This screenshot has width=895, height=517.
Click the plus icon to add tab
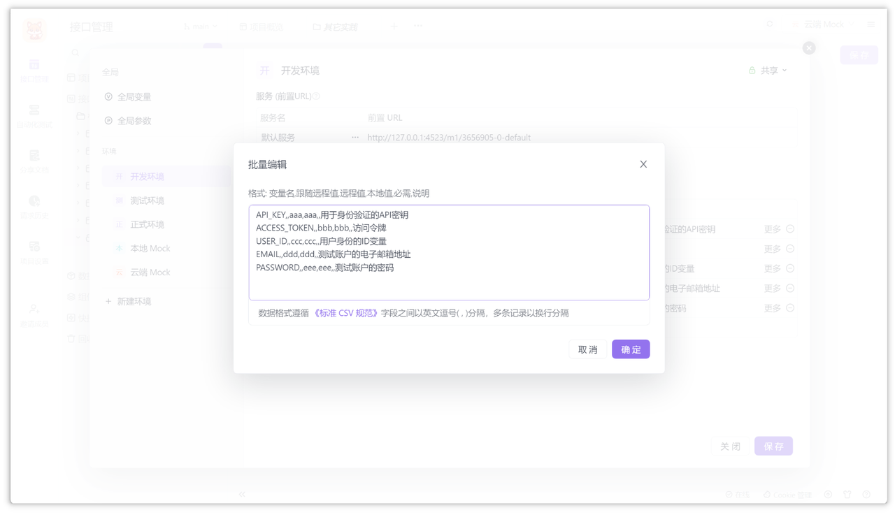[394, 26]
